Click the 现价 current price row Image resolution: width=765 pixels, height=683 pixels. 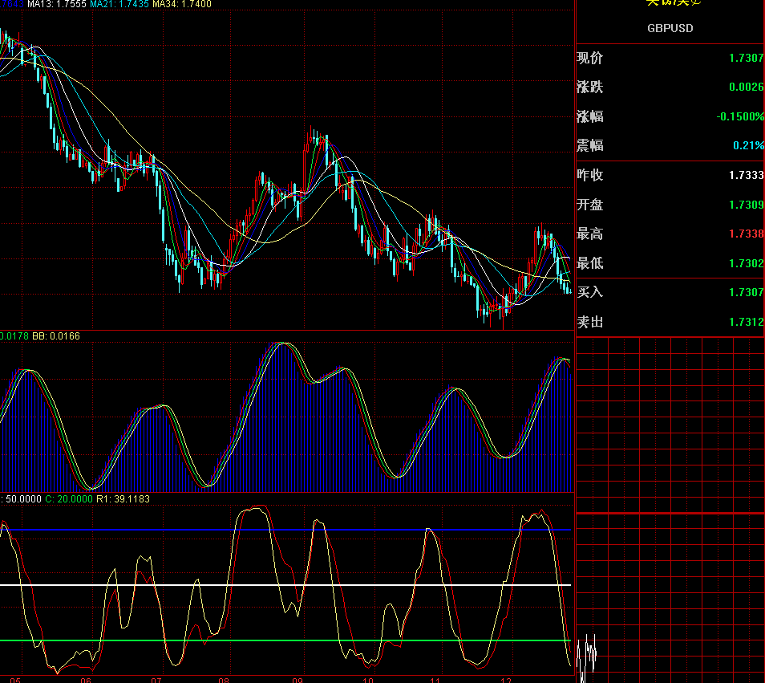590,58
